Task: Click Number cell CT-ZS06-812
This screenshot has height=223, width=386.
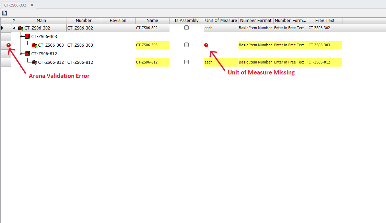Action: point(84,62)
